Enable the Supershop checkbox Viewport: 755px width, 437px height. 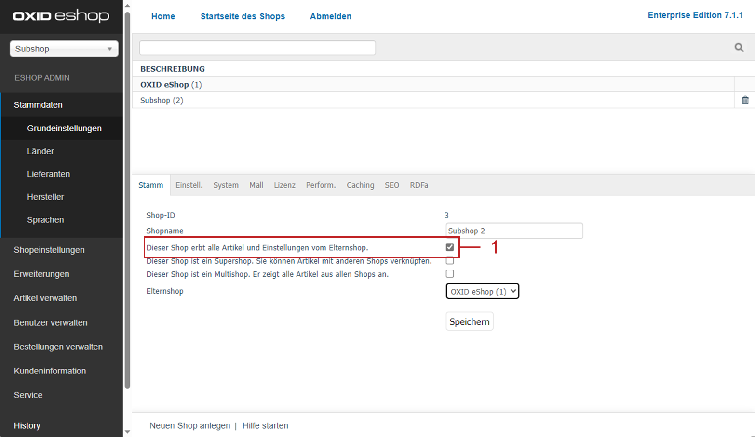click(x=450, y=261)
